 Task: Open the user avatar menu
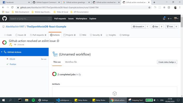pos(176,19)
